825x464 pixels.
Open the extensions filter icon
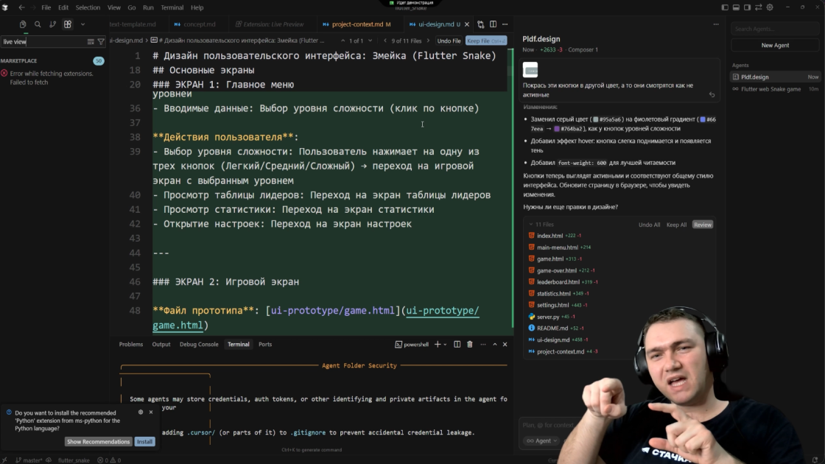click(101, 41)
